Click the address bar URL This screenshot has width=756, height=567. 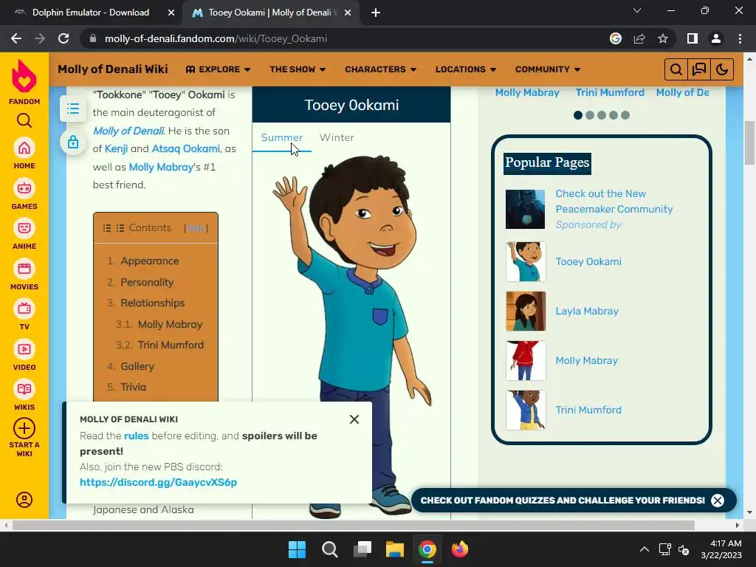coord(216,38)
